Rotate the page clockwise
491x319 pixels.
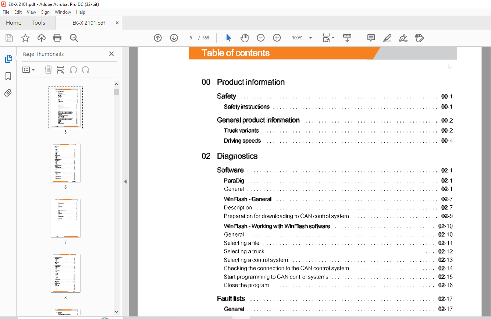(x=86, y=70)
